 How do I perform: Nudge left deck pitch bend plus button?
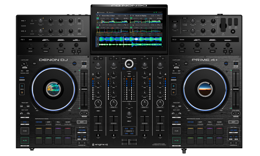[x=86, y=113]
